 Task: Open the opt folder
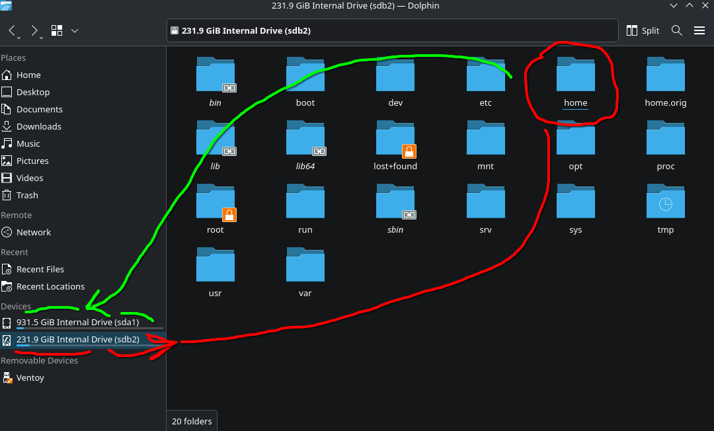pyautogui.click(x=576, y=145)
